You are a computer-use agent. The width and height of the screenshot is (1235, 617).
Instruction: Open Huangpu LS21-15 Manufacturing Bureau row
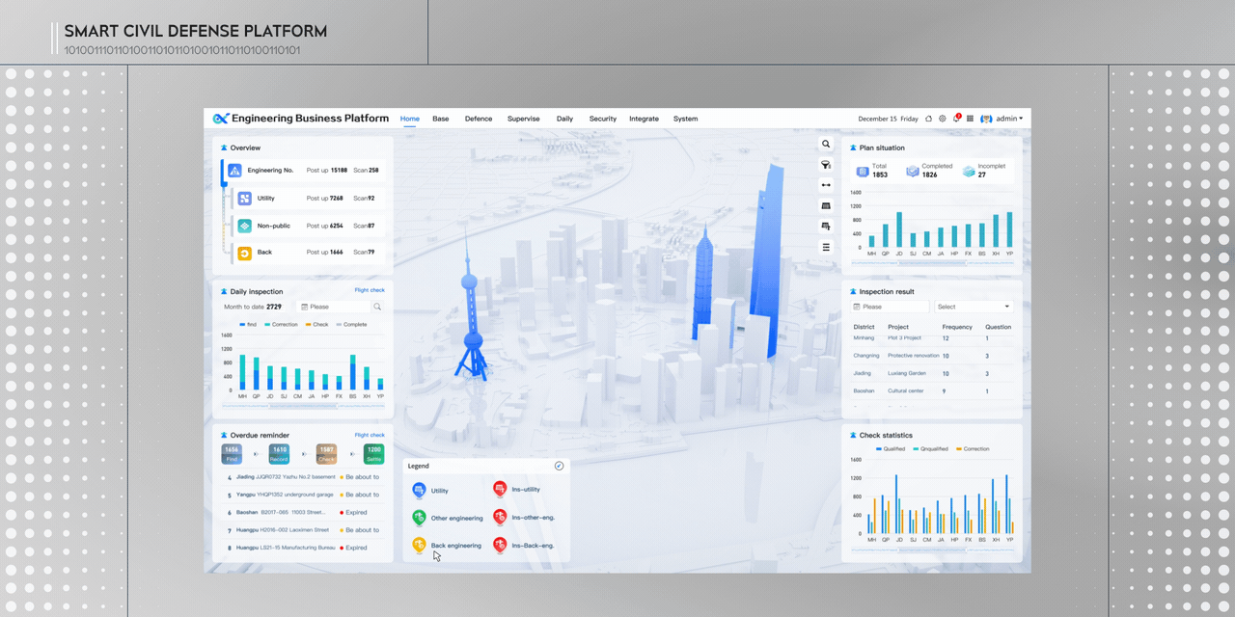(x=303, y=548)
